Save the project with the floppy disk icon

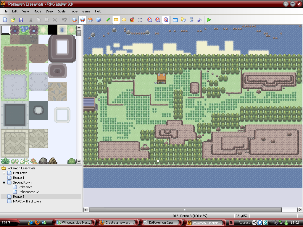(x=21, y=20)
